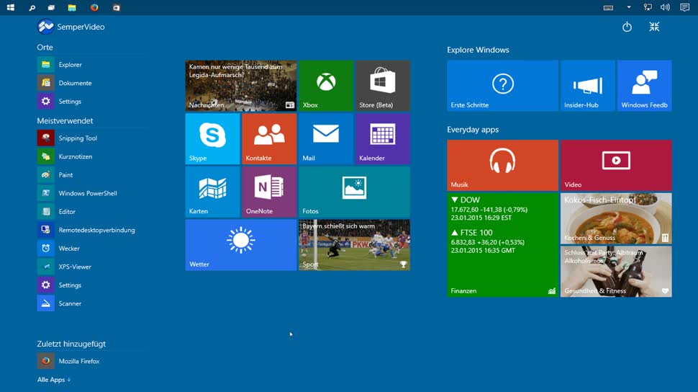This screenshot has width=698, height=392.
Task: Shrink the Start screen with restore icon
Action: 654,27
